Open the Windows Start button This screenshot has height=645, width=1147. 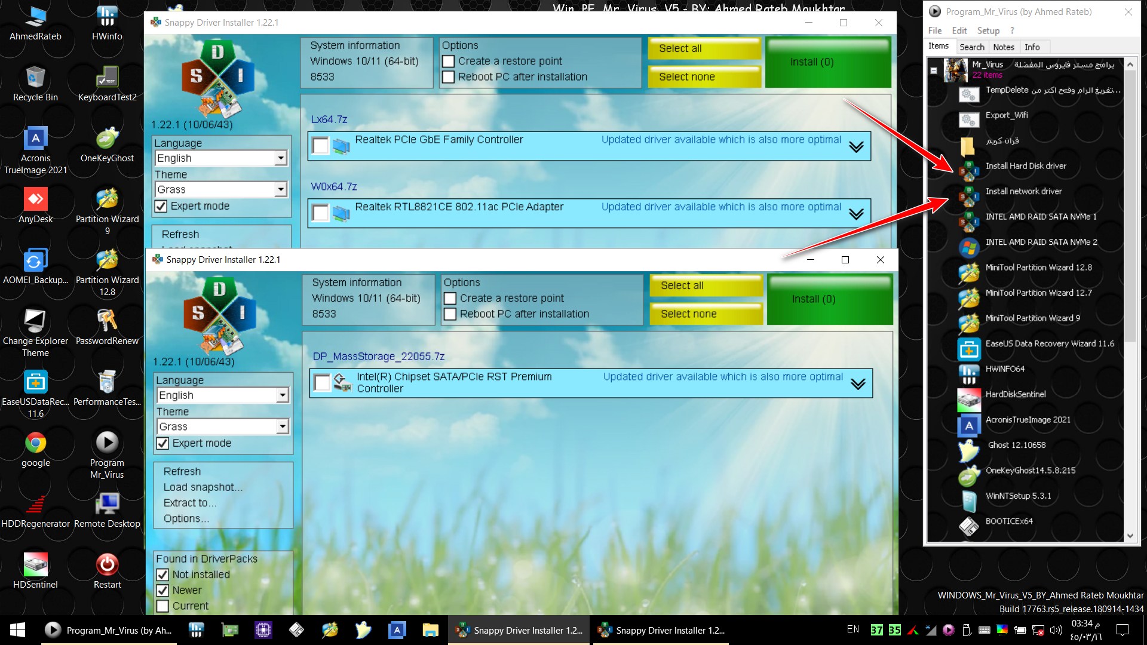click(x=17, y=630)
